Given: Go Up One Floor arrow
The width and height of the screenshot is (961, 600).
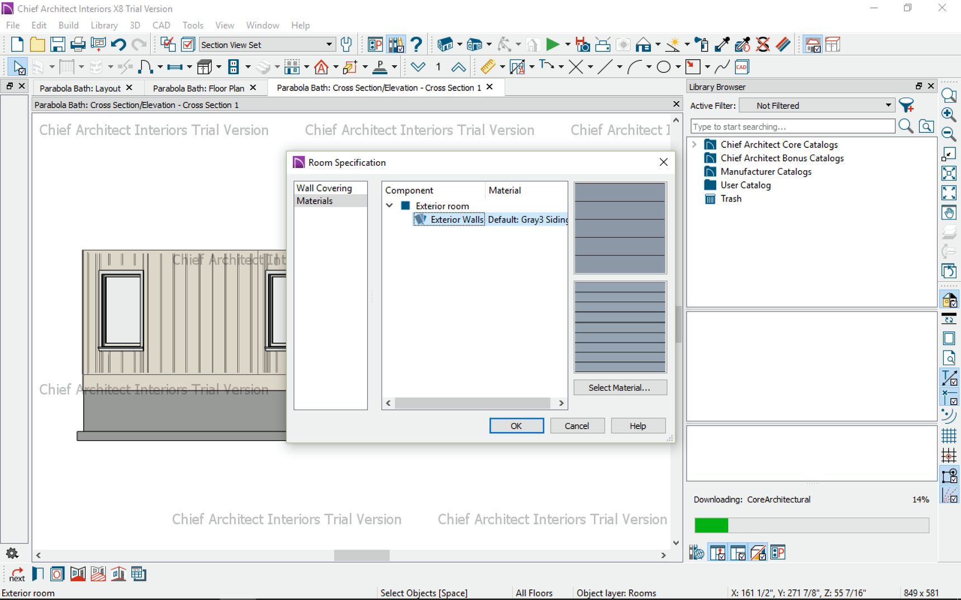Looking at the screenshot, I should tap(459, 68).
